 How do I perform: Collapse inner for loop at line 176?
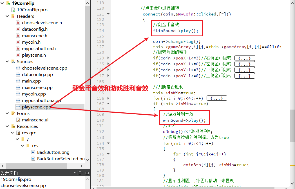[108, 154]
